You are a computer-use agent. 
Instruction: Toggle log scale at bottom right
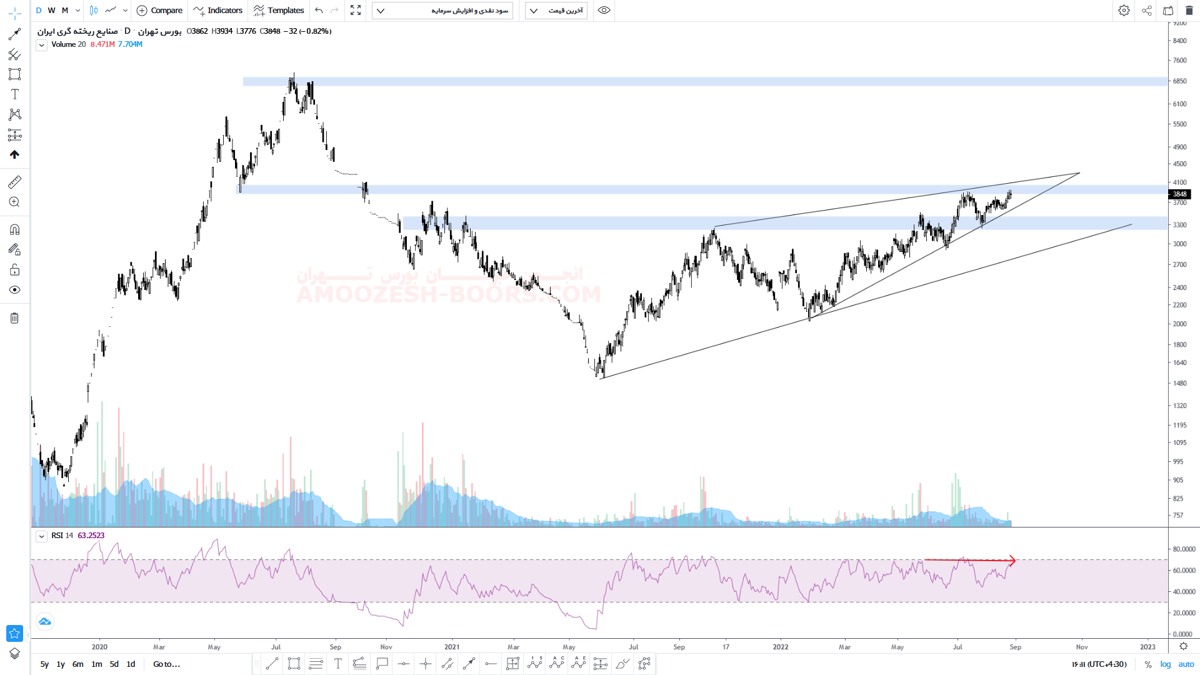1166,664
